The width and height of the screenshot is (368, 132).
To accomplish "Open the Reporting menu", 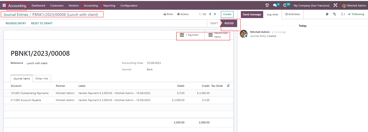I will point(109,5).
